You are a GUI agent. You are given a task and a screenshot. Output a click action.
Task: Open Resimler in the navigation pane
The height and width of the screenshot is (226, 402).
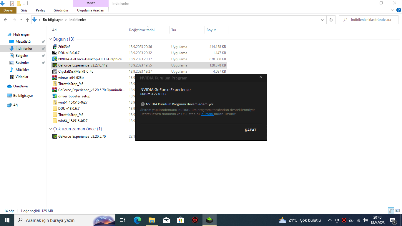22,63
